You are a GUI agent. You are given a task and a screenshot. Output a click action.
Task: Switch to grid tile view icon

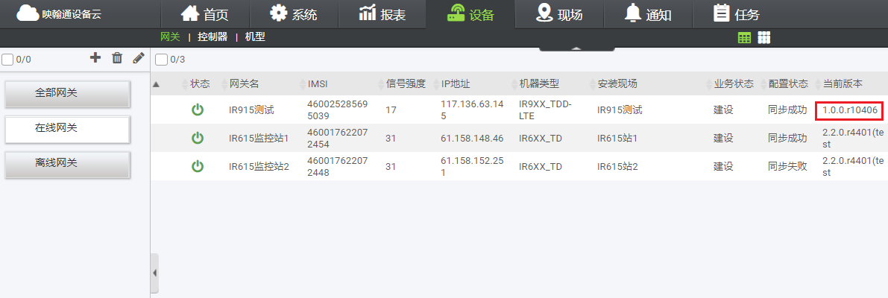click(x=763, y=38)
